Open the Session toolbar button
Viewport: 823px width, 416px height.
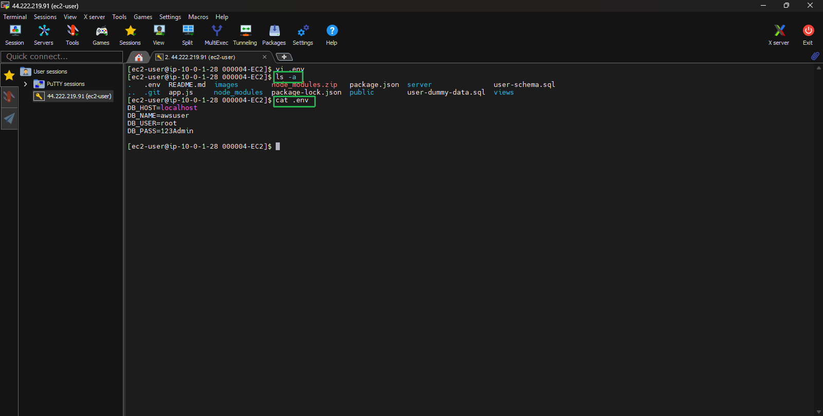(x=14, y=35)
